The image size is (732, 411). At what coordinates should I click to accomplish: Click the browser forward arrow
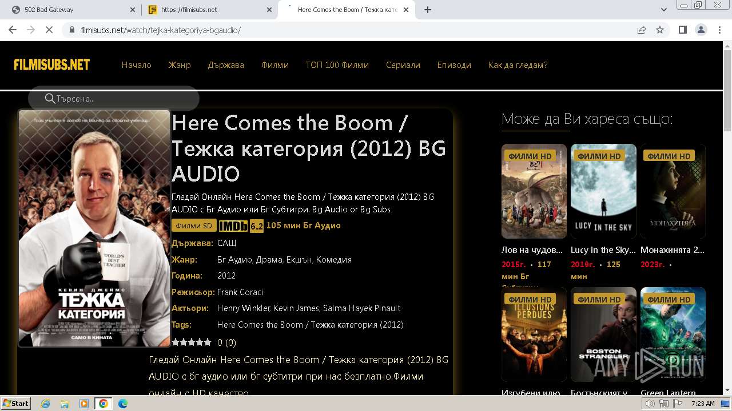pos(31,30)
